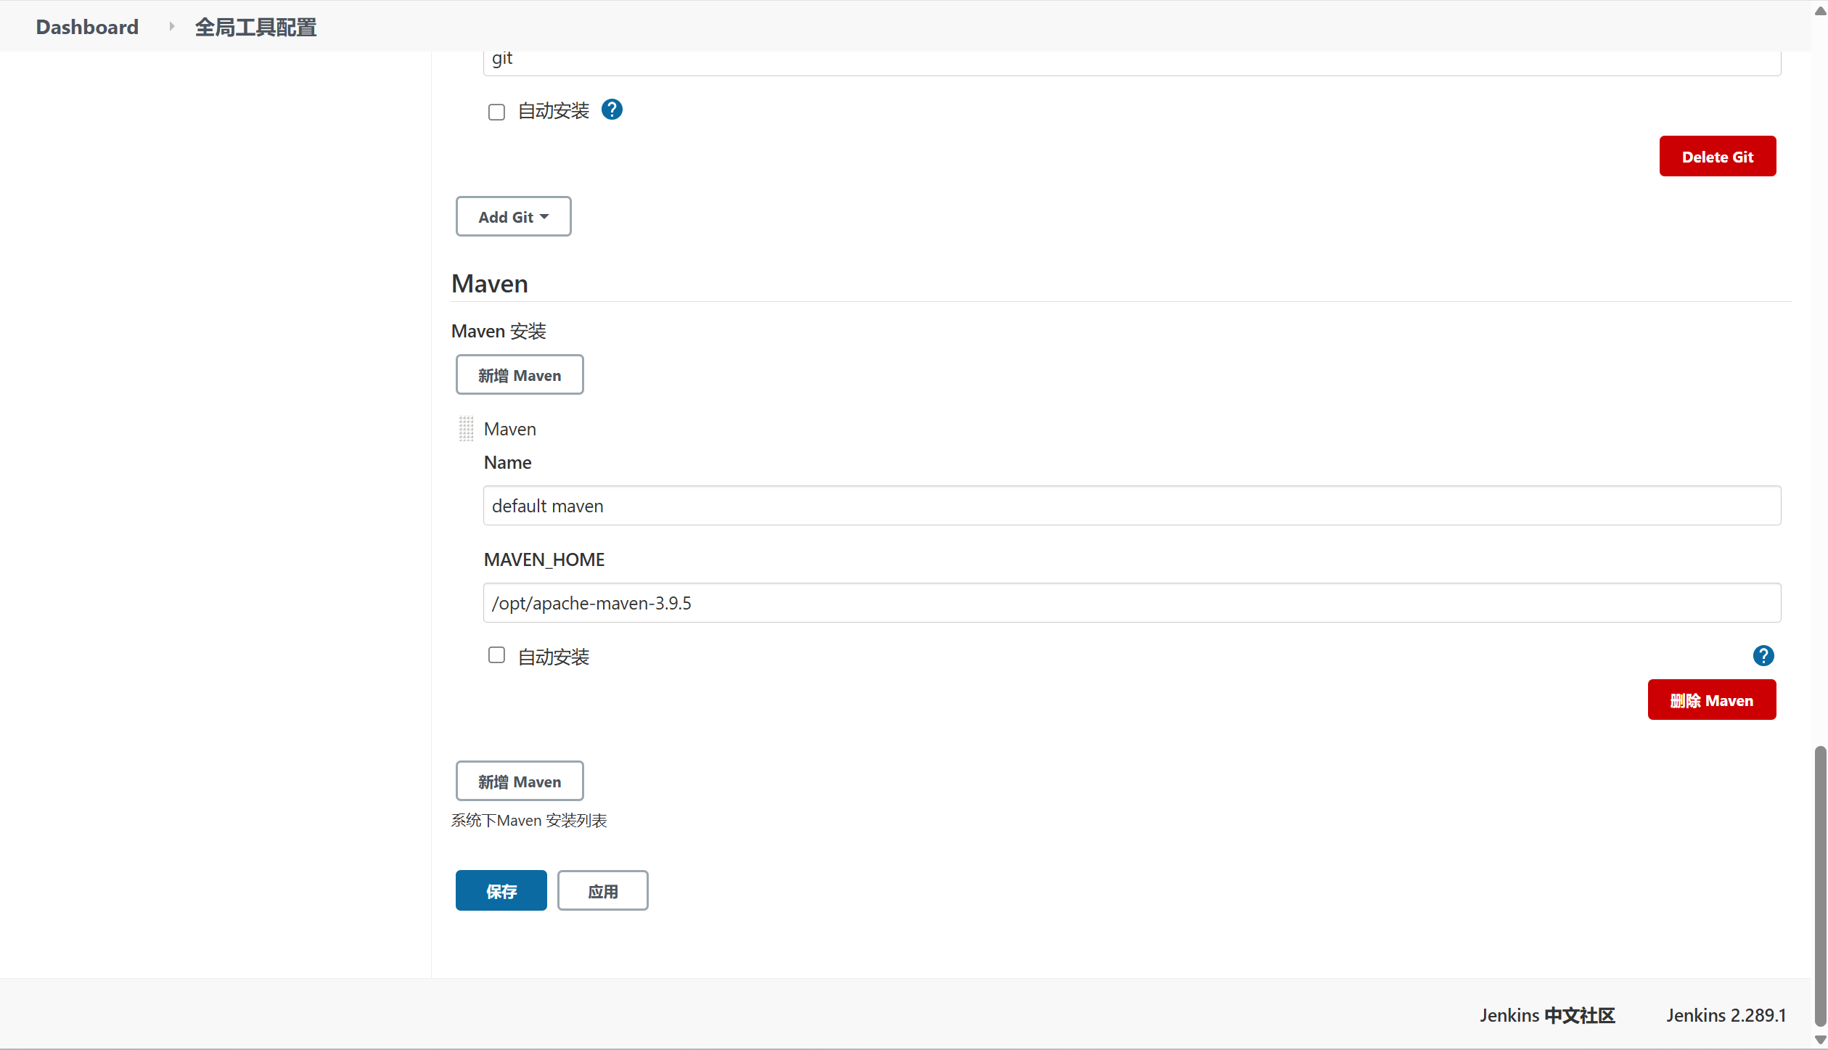This screenshot has width=1828, height=1050.
Task: Expand the Add Git dropdown
Action: 513,217
